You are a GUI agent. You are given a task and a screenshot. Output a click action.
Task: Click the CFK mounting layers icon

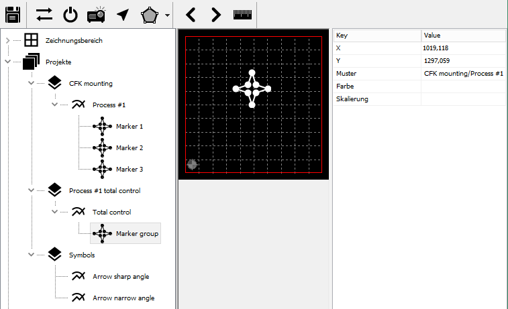[x=54, y=83]
